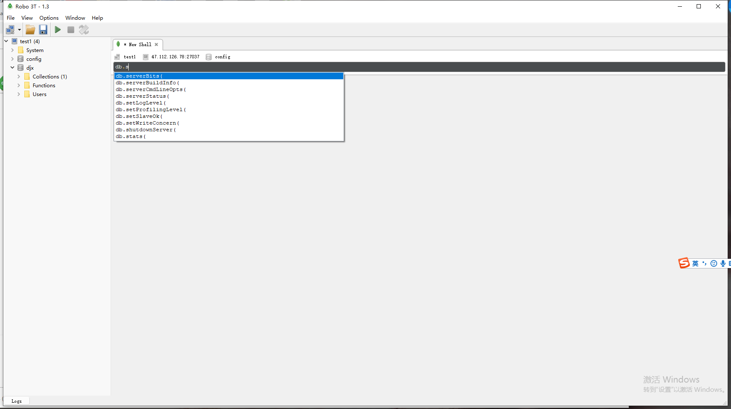The image size is (731, 409).
Task: Open the Connect to server icon
Action: (x=10, y=30)
